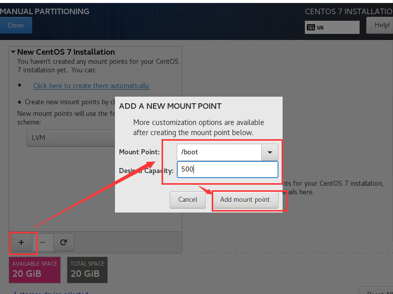Image resolution: width=393 pixels, height=294 pixels.
Task: Click the plus button to add a mount point
Action: click(21, 242)
